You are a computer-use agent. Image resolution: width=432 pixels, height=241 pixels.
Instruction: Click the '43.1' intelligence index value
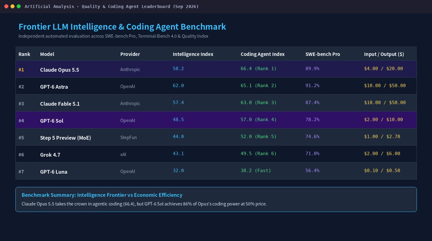[178, 154]
